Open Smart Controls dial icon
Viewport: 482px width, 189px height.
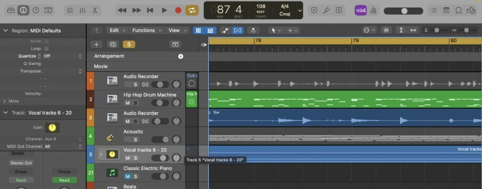[70, 10]
